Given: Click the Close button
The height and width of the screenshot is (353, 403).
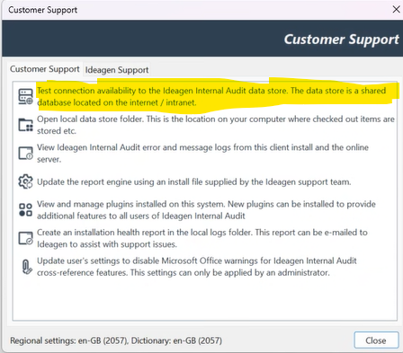Looking at the screenshot, I should click(376, 340).
